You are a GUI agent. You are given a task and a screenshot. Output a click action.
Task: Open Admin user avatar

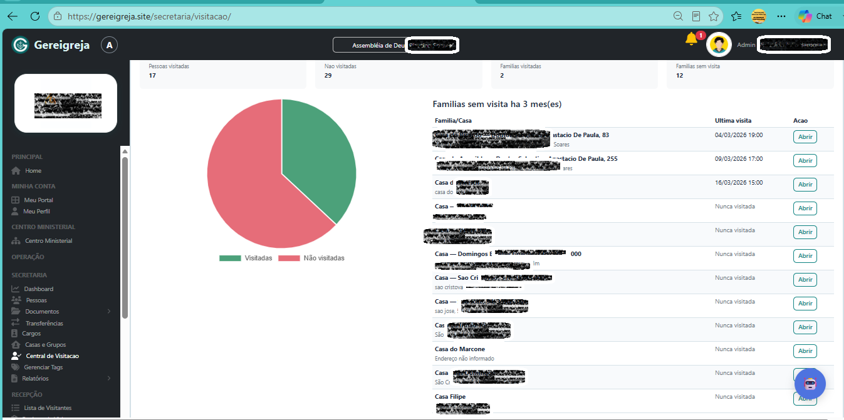tap(719, 44)
